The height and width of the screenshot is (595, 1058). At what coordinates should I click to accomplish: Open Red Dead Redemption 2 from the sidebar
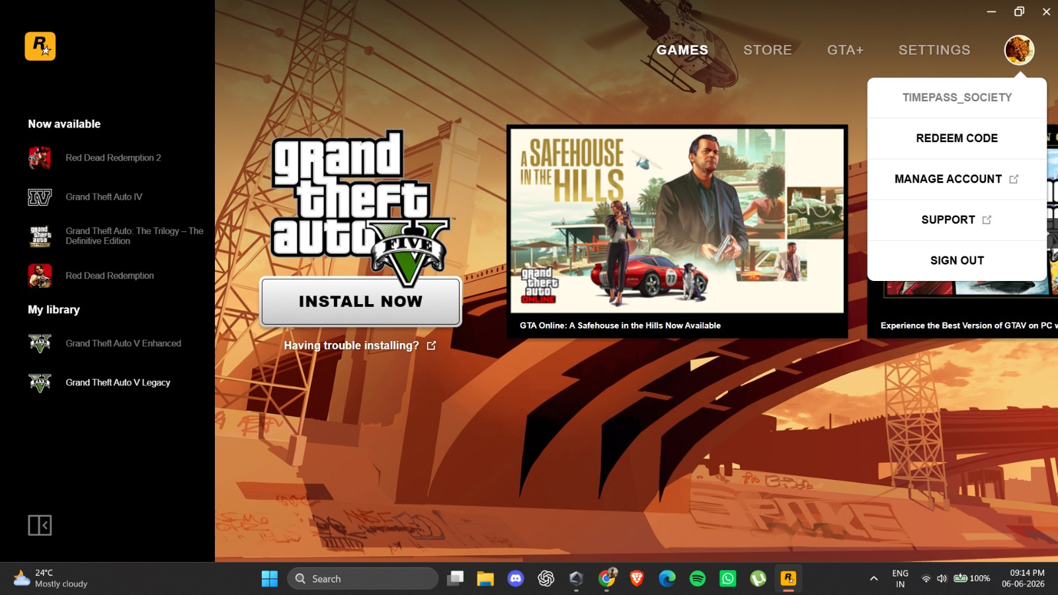113,157
